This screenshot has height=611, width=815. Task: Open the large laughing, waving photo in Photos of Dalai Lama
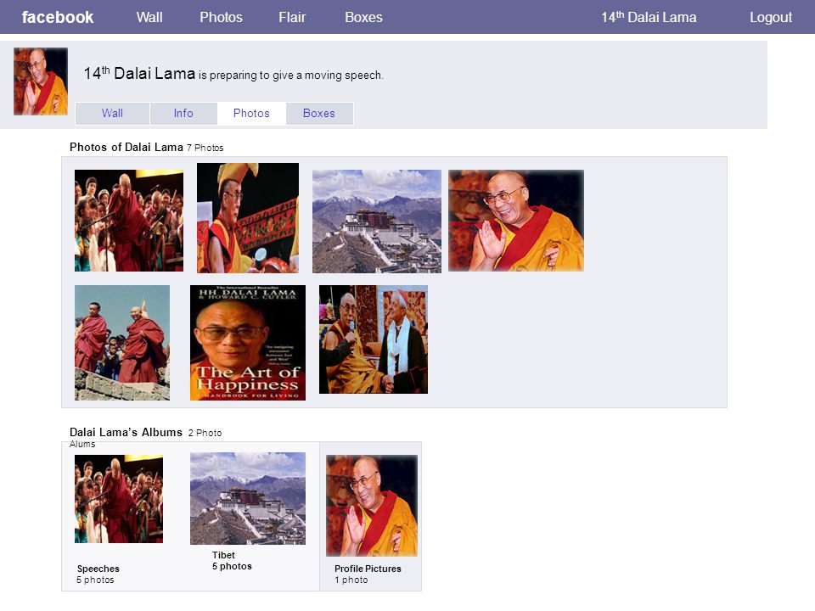click(x=516, y=221)
